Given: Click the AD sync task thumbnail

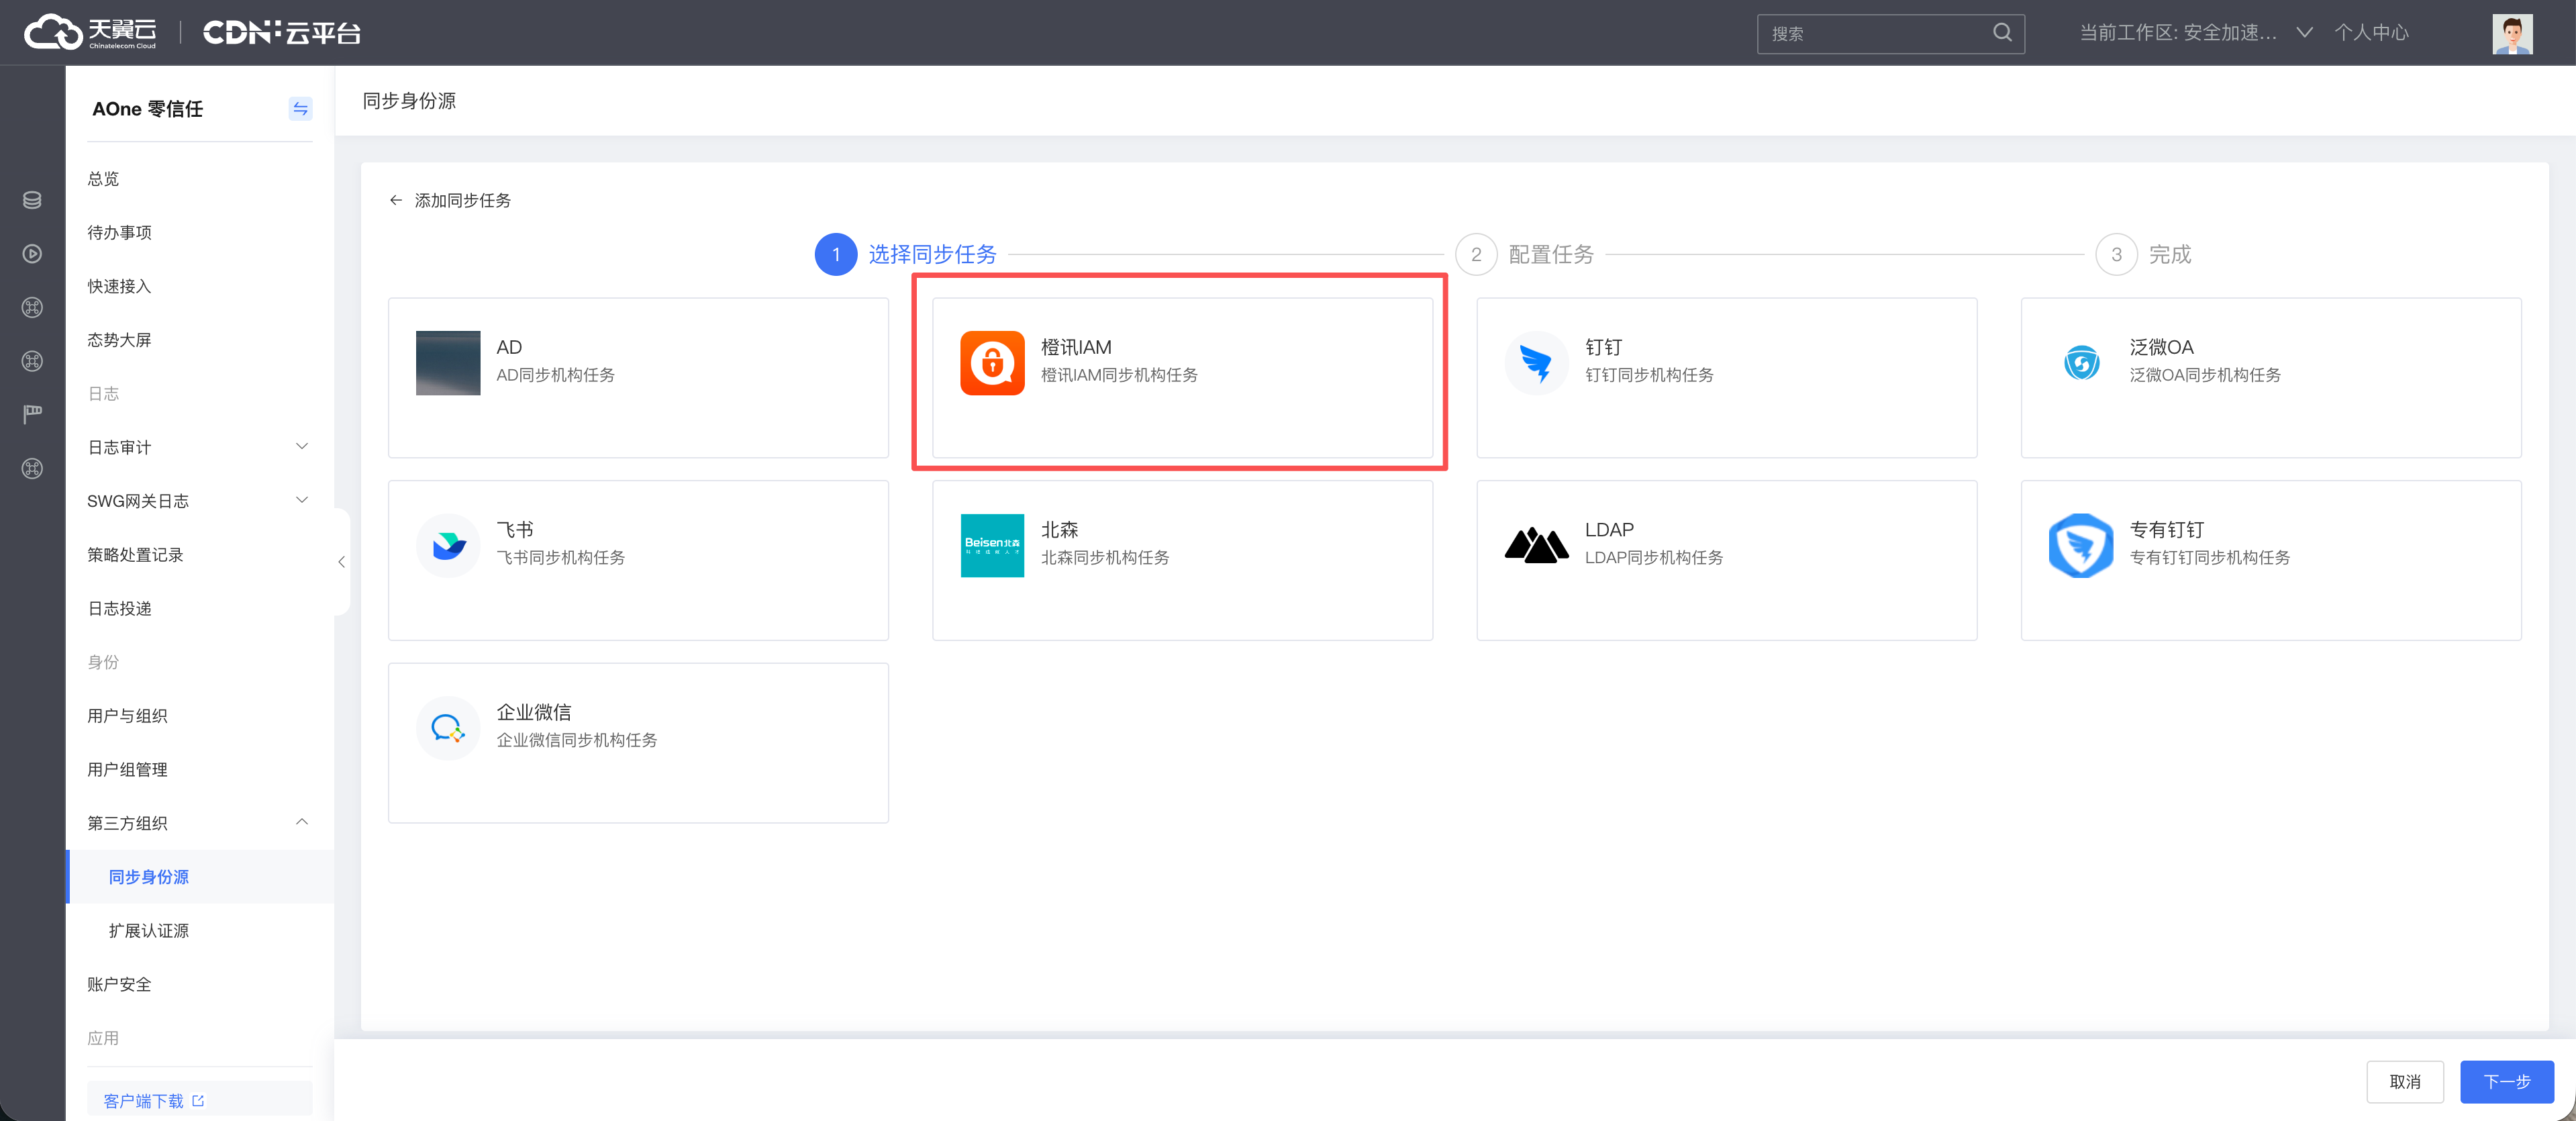Looking at the screenshot, I should pos(447,363).
